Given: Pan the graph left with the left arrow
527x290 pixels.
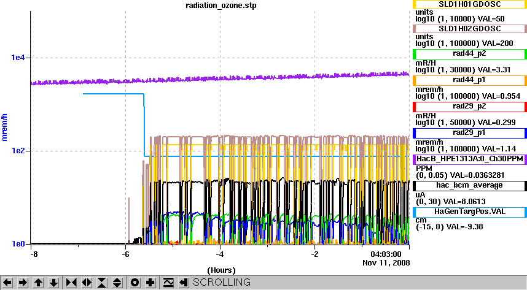Looking at the screenshot, I should click(x=7, y=283).
